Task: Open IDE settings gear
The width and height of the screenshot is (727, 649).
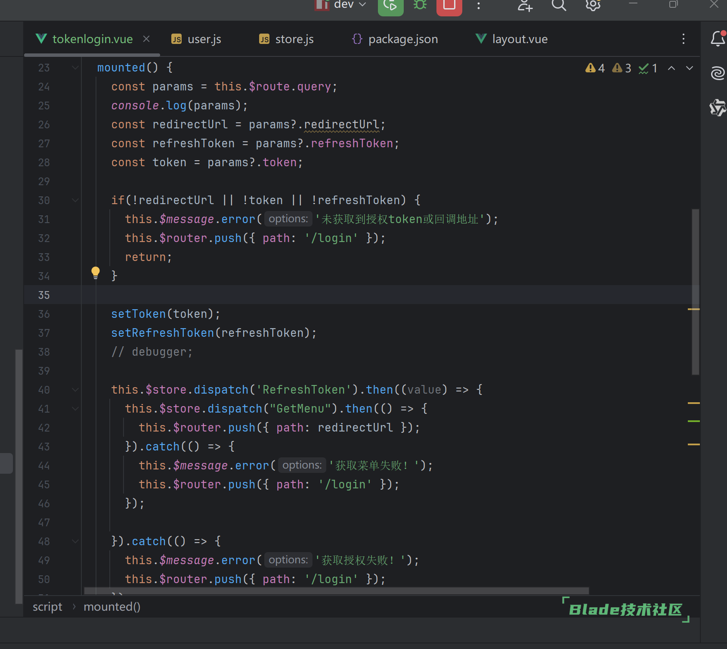Action: [x=593, y=5]
